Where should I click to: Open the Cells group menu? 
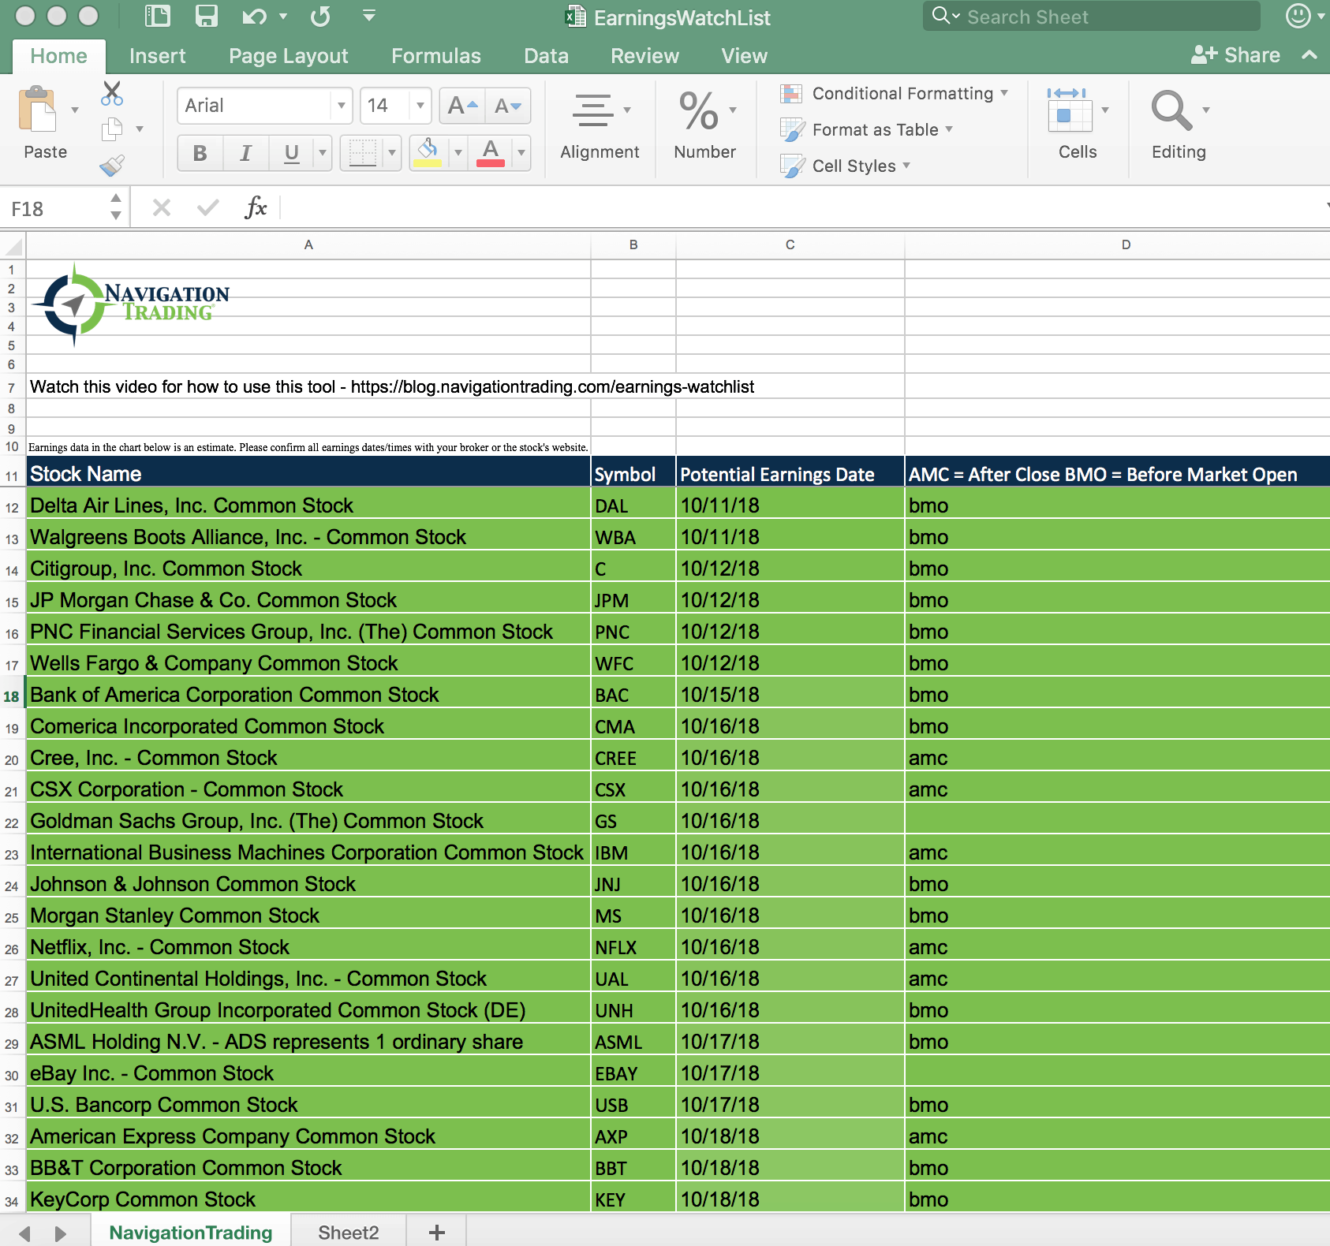click(x=1078, y=125)
